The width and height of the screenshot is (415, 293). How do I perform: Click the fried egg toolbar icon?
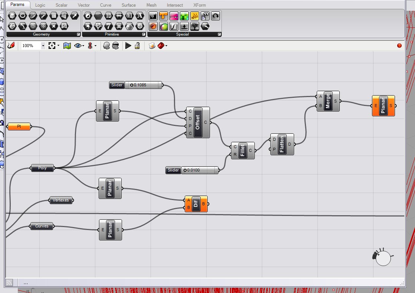click(x=152, y=46)
